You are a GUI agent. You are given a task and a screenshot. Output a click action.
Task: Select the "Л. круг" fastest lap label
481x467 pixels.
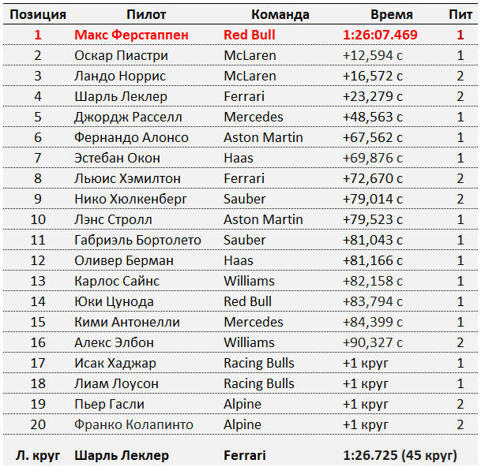(37, 455)
